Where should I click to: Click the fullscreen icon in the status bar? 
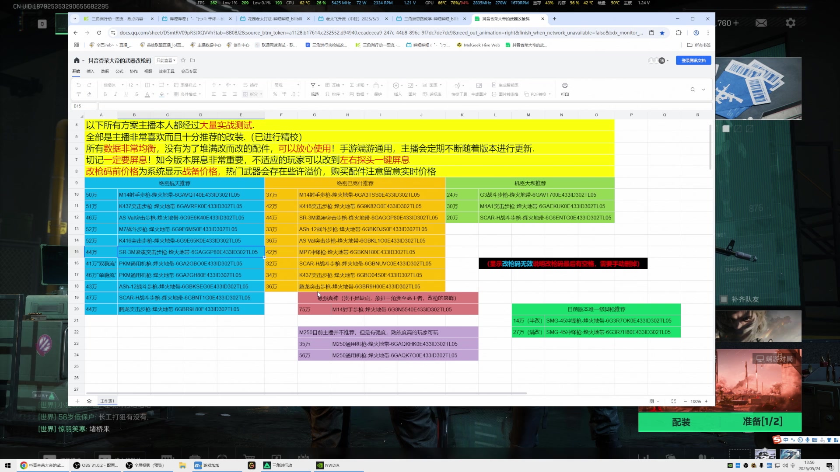(673, 401)
